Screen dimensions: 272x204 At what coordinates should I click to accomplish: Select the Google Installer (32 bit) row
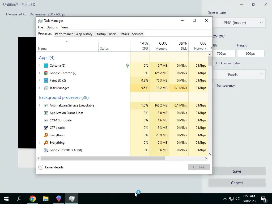click(122, 150)
